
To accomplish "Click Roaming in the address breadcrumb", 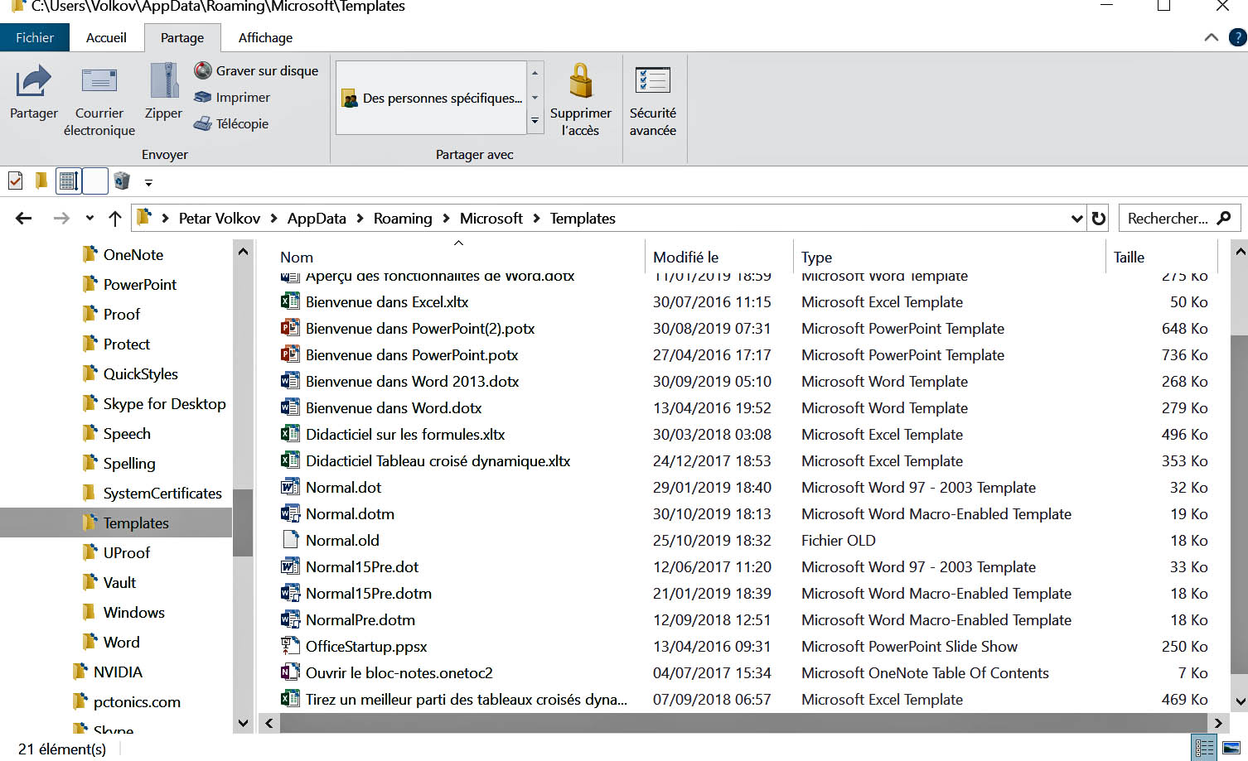I will (403, 219).
